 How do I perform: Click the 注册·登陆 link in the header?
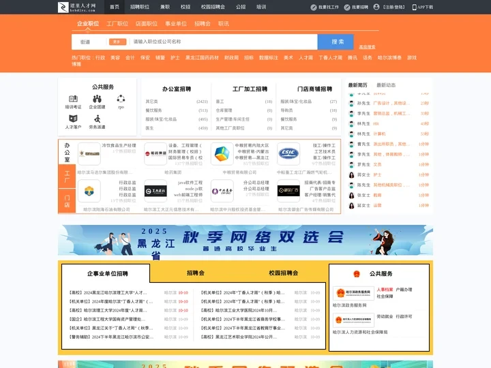coord(394,7)
